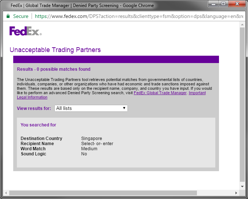Image resolution: width=248 pixels, height=199 pixels.
Task: Click the horizontal scrollbar right arrow
Action: click(236, 193)
